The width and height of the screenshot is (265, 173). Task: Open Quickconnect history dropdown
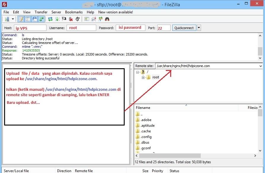(199, 28)
